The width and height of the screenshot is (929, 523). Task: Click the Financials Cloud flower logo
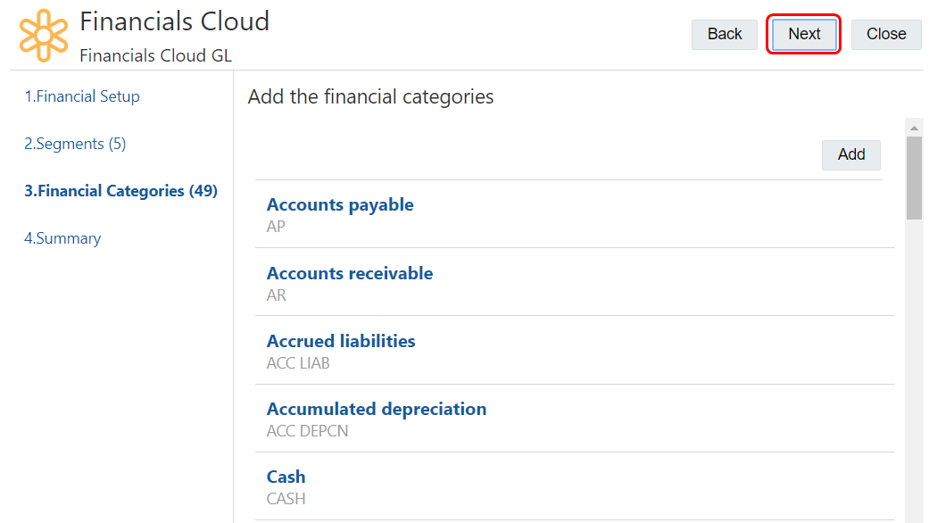pos(44,34)
